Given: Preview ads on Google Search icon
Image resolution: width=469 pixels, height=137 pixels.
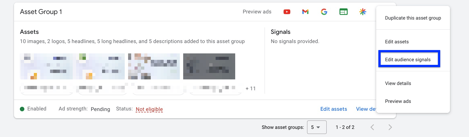Looking at the screenshot, I should click(324, 12).
